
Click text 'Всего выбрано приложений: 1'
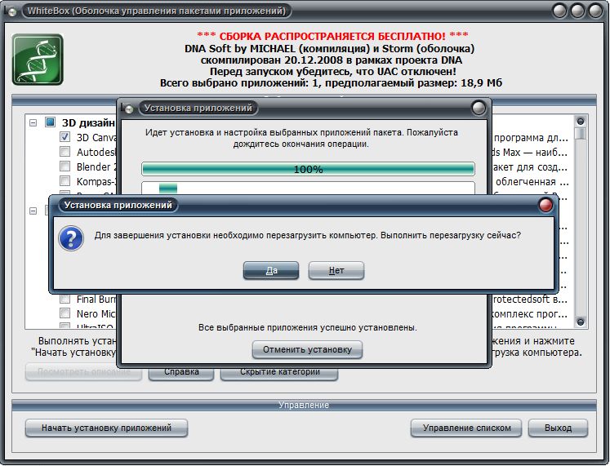[x=240, y=82]
